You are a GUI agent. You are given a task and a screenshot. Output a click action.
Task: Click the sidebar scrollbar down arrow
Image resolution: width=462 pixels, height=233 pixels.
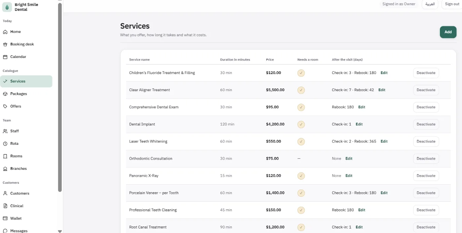point(60,231)
